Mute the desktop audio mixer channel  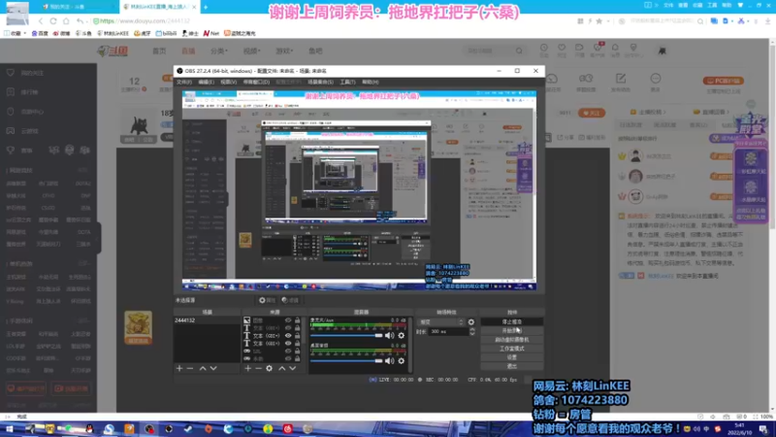[390, 360]
